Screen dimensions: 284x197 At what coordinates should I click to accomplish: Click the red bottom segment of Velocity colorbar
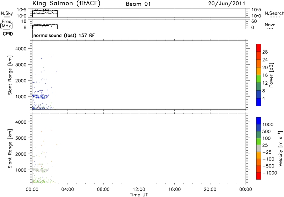[259, 176]
